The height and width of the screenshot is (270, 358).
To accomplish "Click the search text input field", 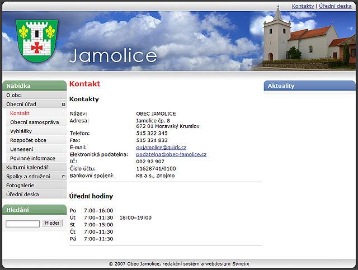I will [22, 224].
